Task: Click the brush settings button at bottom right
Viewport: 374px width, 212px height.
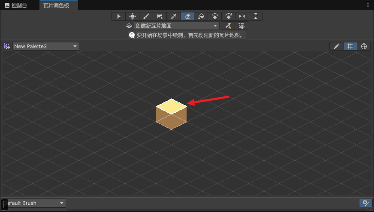Action: pos(366,203)
